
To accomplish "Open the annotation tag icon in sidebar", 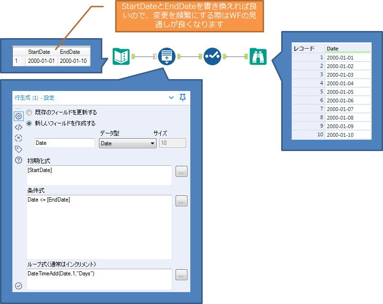I will coord(19,149).
